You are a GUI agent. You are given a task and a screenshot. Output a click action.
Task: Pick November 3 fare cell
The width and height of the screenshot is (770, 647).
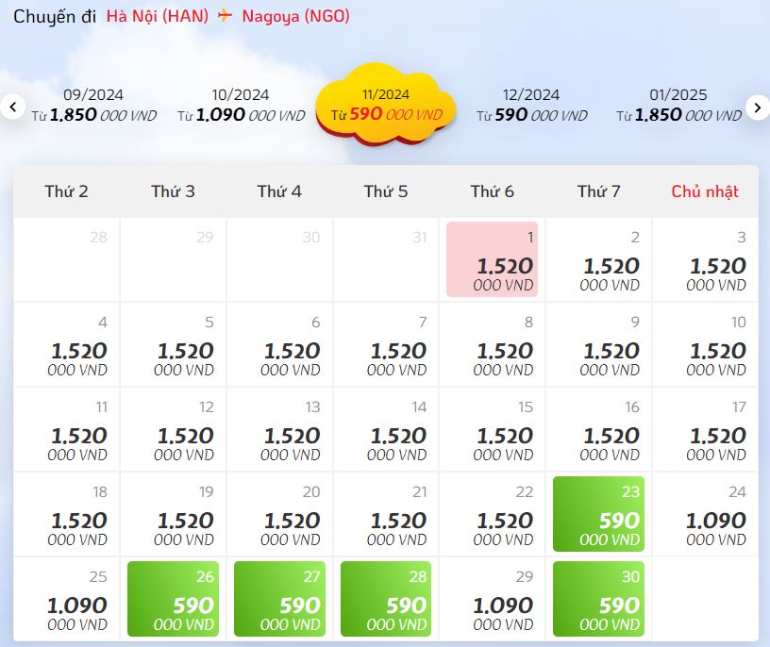[705, 259]
